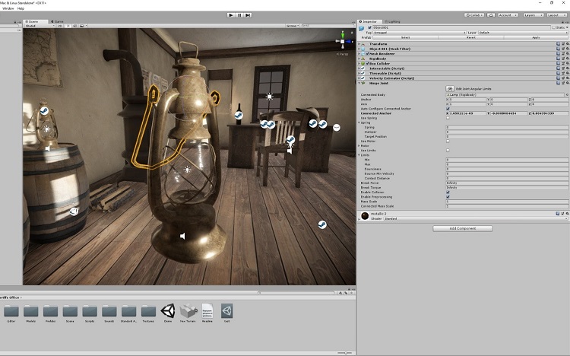The width and height of the screenshot is (570, 356).
Task: Switch to the Lighting tab
Action: coord(393,21)
